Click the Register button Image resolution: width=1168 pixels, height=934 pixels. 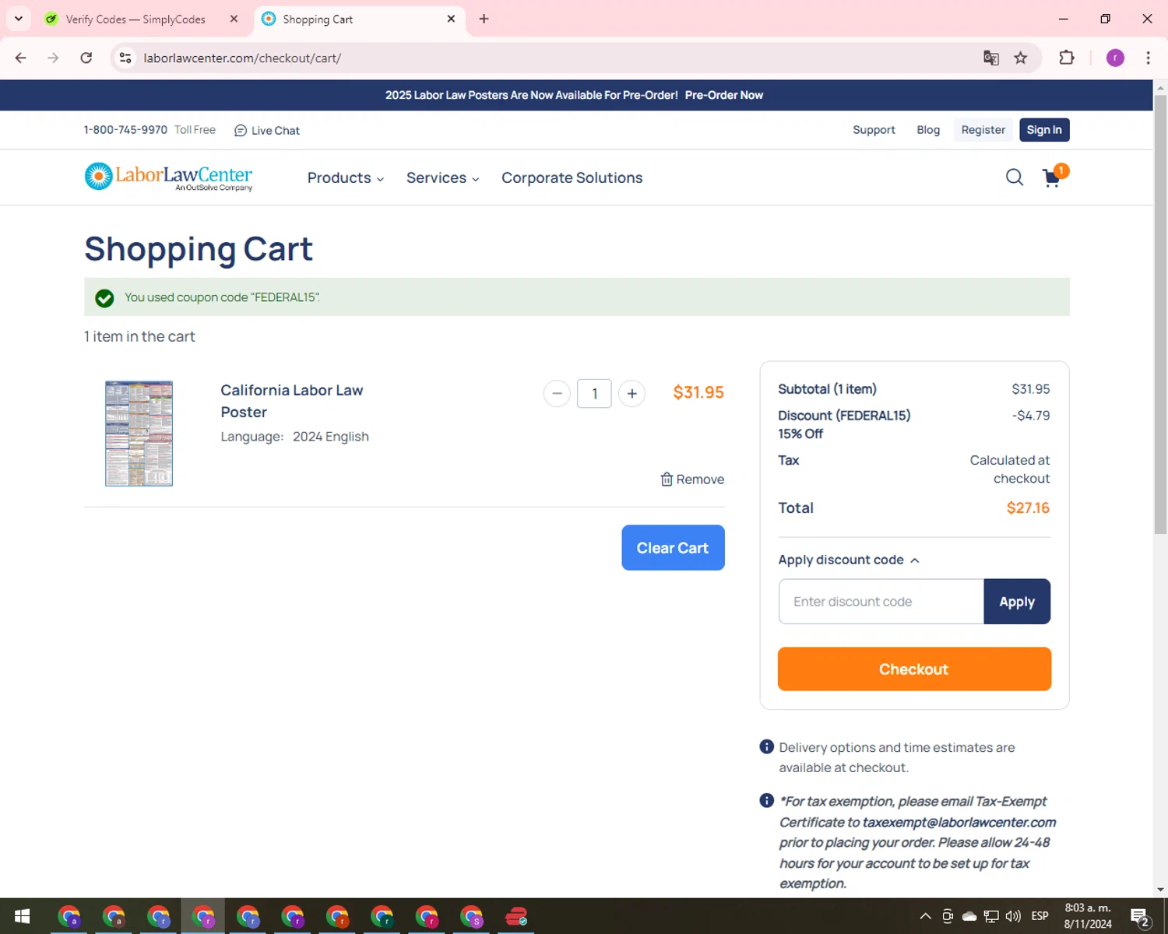click(983, 130)
